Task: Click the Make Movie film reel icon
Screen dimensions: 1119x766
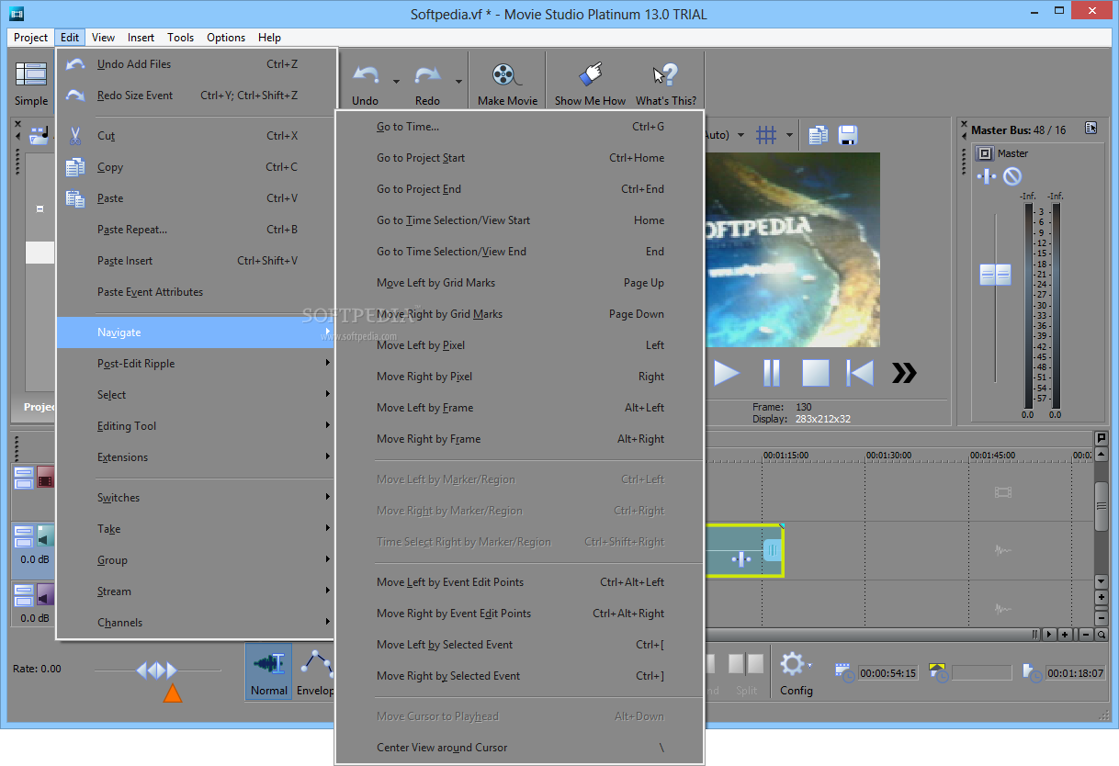Action: 507,75
